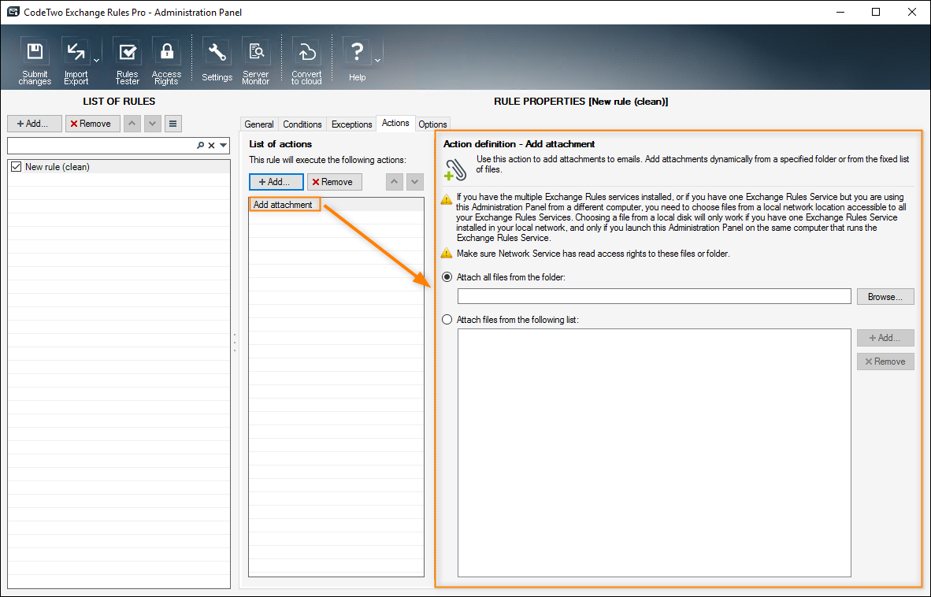
Task: Switch to the Options tab
Action: click(432, 124)
